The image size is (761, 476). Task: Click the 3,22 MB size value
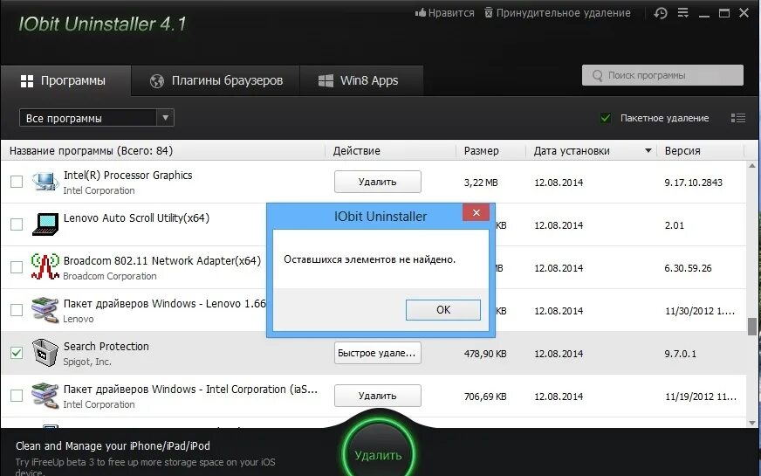(x=481, y=183)
